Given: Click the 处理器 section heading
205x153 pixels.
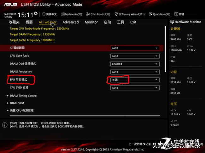Looking at the screenshot, I should (x=175, y=29).
